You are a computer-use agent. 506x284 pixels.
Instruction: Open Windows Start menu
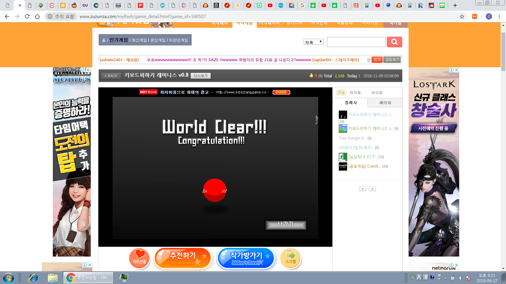9,278
